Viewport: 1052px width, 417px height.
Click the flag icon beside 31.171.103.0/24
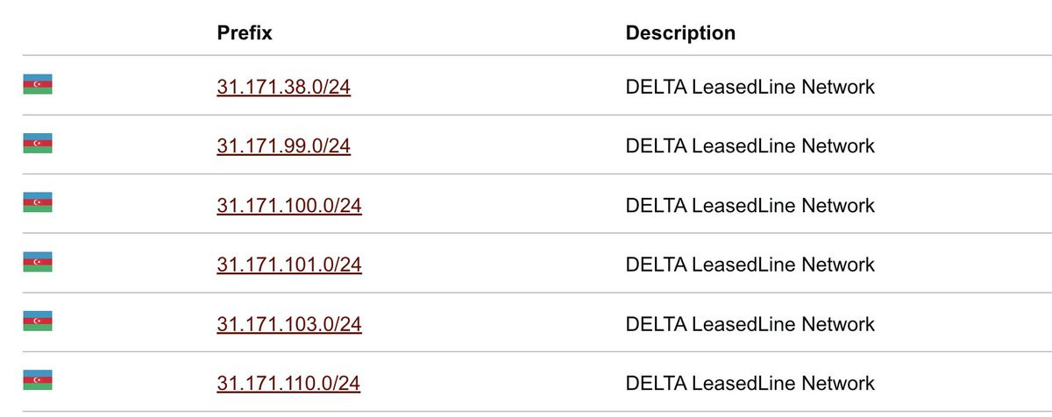pos(38,321)
